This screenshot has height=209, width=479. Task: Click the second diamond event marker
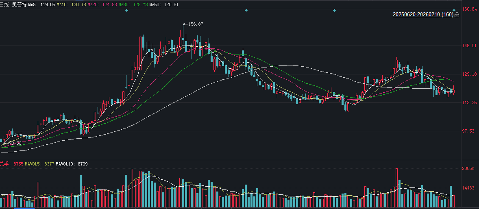(246, 10)
